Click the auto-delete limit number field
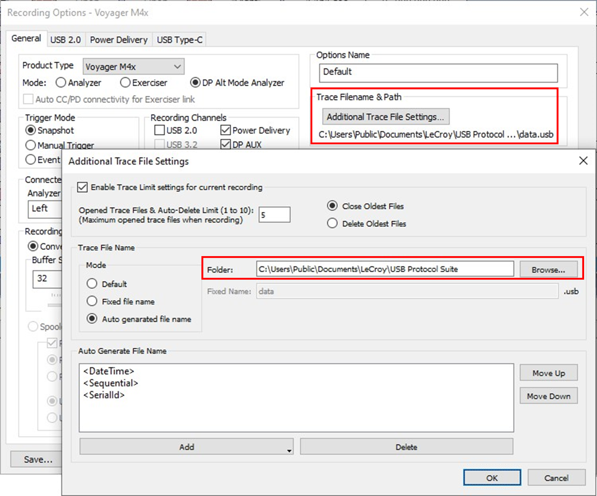This screenshot has height=496, width=597. point(274,215)
